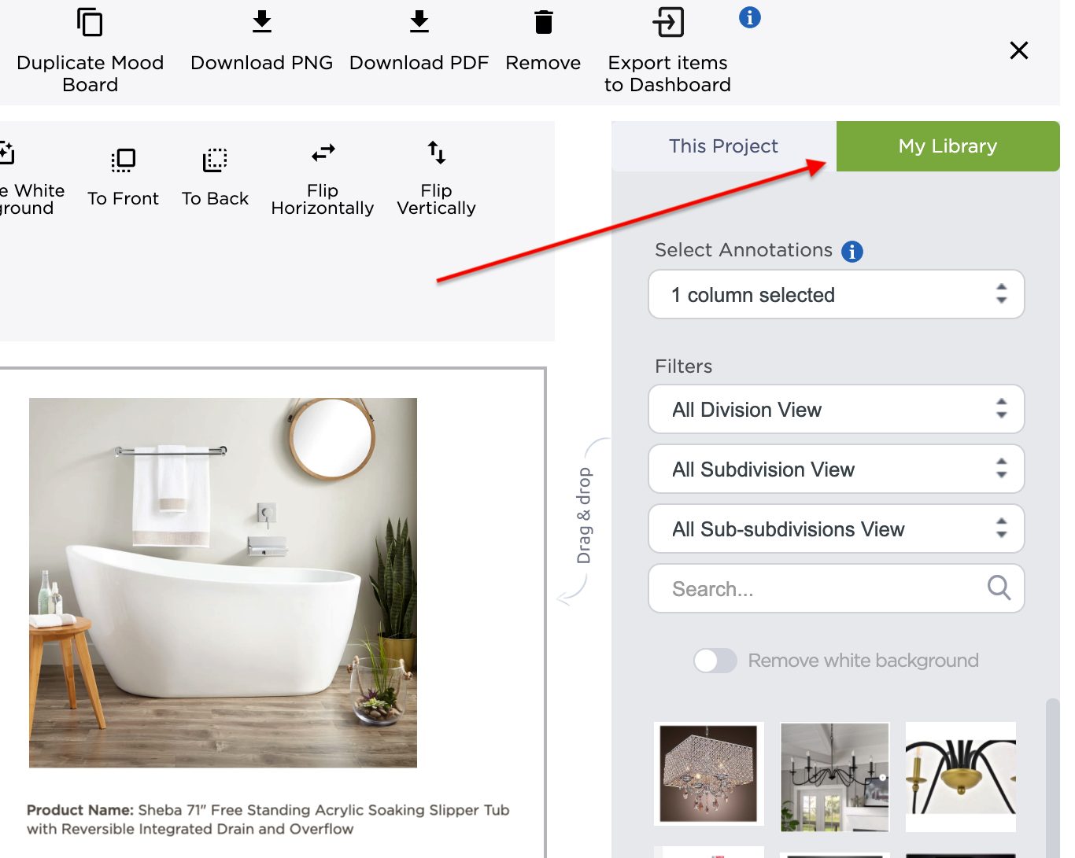Click the Remove trash can icon

tap(543, 22)
